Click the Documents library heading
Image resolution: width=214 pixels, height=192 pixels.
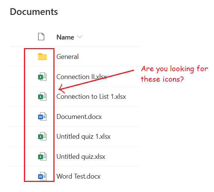[x=34, y=12]
